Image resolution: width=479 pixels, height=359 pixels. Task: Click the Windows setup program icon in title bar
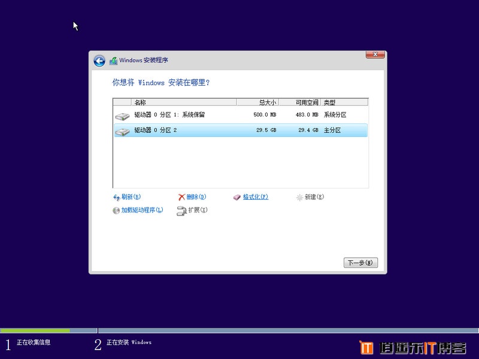point(113,60)
